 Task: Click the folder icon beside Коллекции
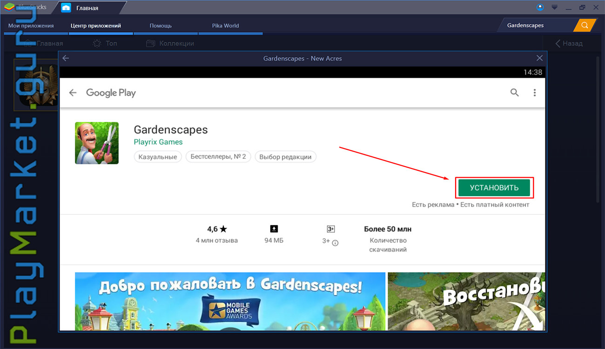click(150, 43)
